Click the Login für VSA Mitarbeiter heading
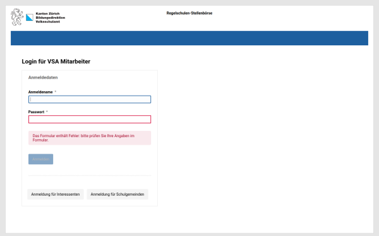Viewport: 379px width, 236px height. [56, 62]
